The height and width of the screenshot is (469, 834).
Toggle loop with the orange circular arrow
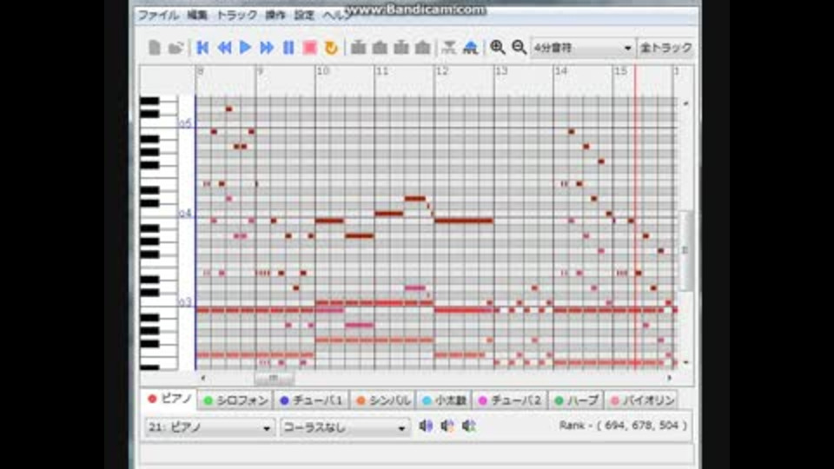(x=331, y=48)
